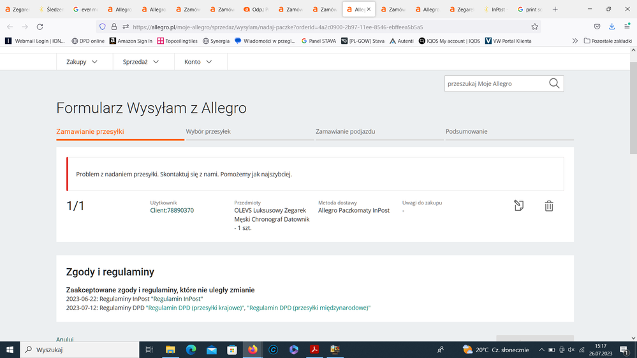Open the Autenti bookmark
The width and height of the screenshot is (637, 358).
(401, 41)
